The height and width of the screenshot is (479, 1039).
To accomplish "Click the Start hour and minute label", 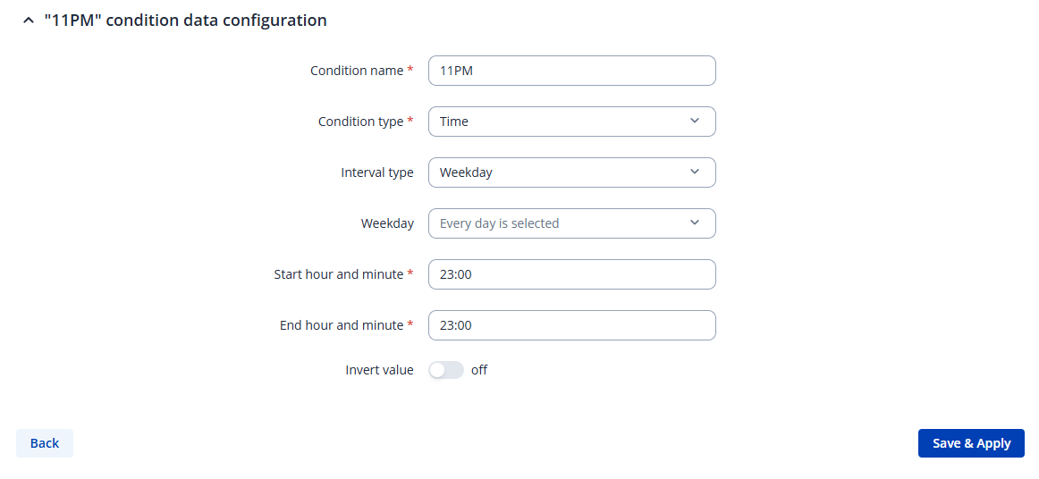I will pos(338,274).
